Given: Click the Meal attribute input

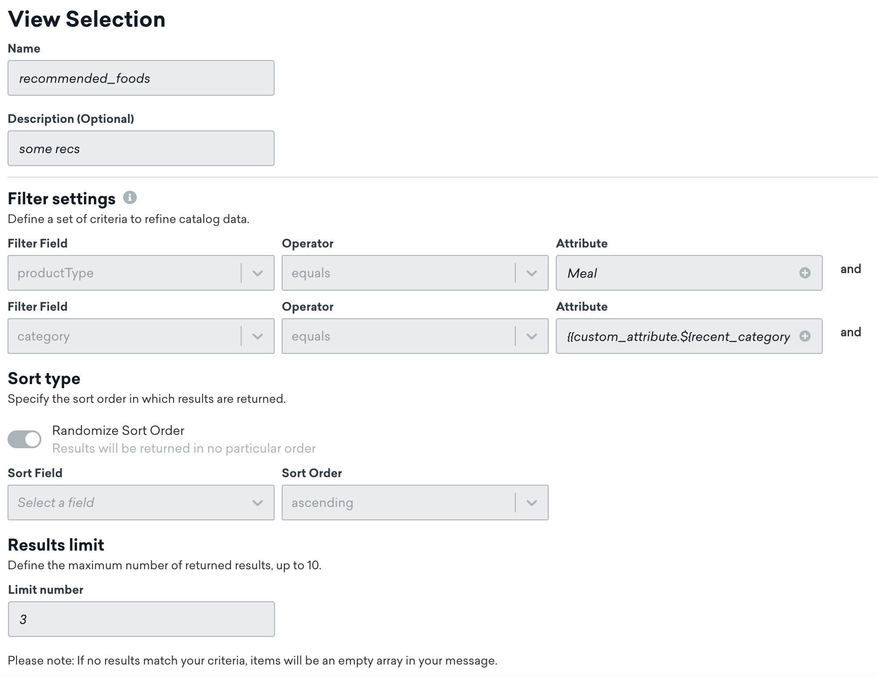Looking at the screenshot, I should point(676,273).
